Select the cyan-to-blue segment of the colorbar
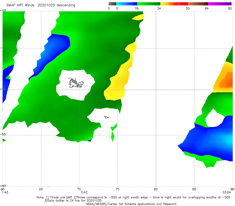Screen dimensions: 235x206 [x=127, y=4]
